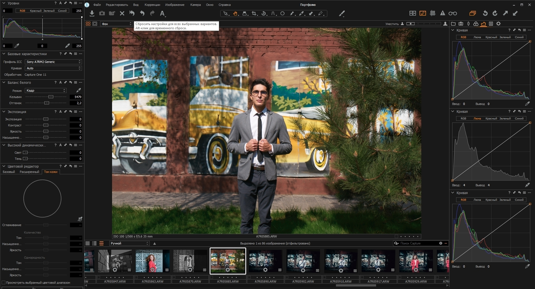Viewport: 535px width, 289px height.
Task: Select the Красный channel in Уровни
Action: (x=35, y=11)
